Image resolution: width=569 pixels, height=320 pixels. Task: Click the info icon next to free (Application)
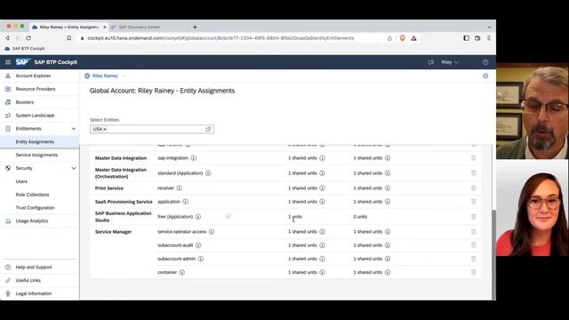click(198, 217)
